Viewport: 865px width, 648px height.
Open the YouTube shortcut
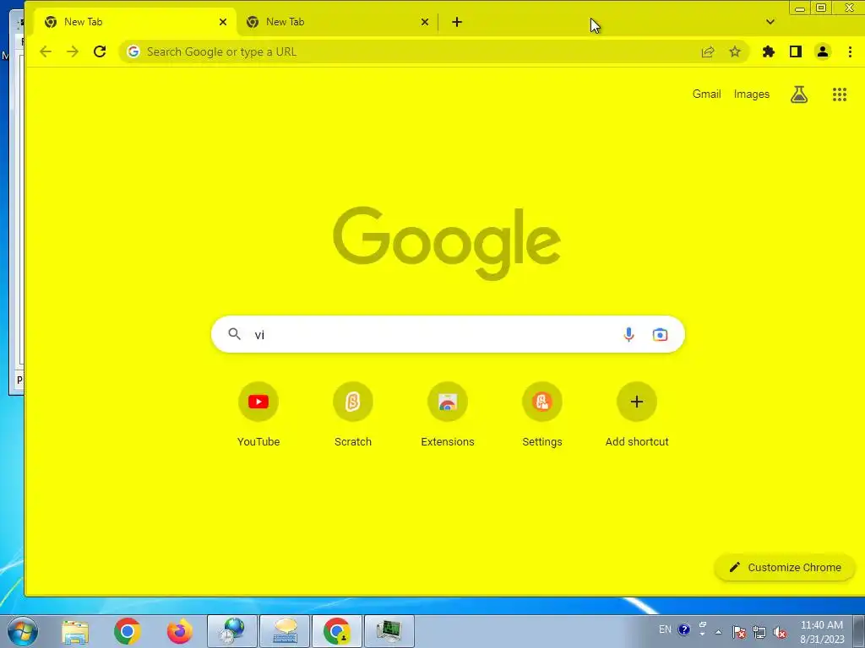[258, 415]
